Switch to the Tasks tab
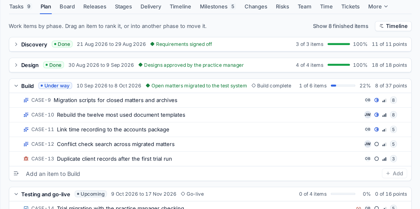 pos(20,7)
